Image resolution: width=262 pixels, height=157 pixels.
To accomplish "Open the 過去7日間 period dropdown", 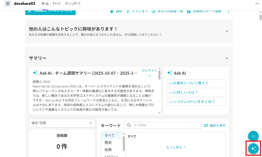I will [x=62, y=123].
